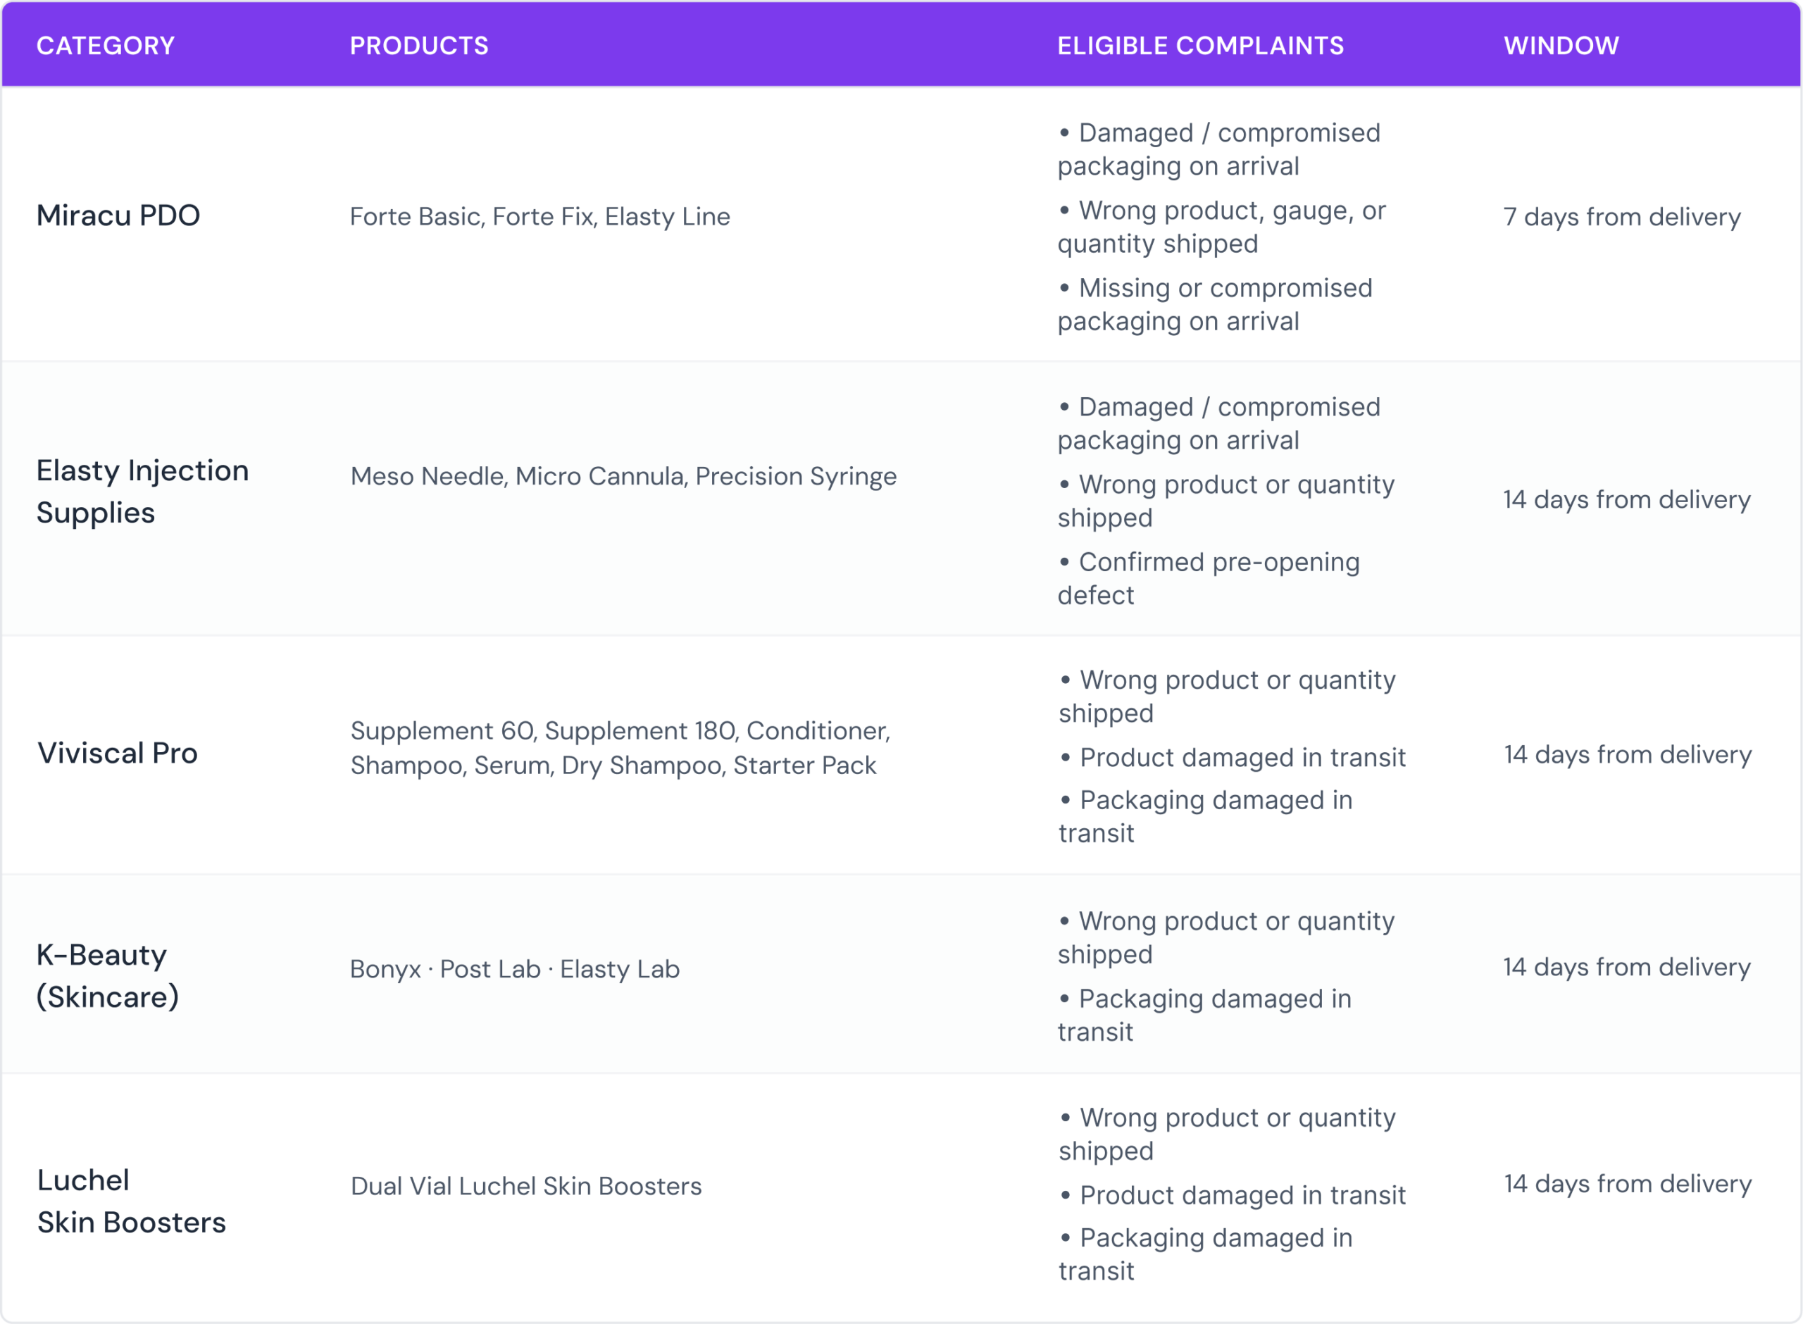Screen dimensions: 1803x1324
Task: Click the PRODUCTS column header
Action: pyautogui.click(x=419, y=46)
